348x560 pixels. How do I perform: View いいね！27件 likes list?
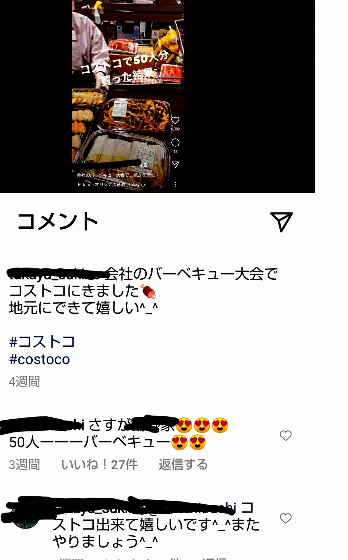(x=99, y=465)
